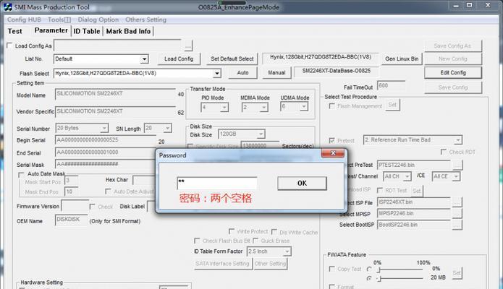Open the Disk Size 120GB dropdown
Image resolution: width=503 pixels, height=289 pixels.
[x=261, y=134]
